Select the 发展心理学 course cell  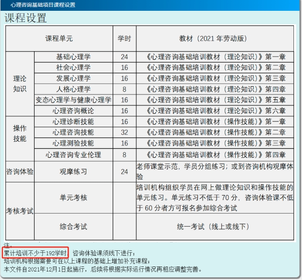[x=73, y=78]
